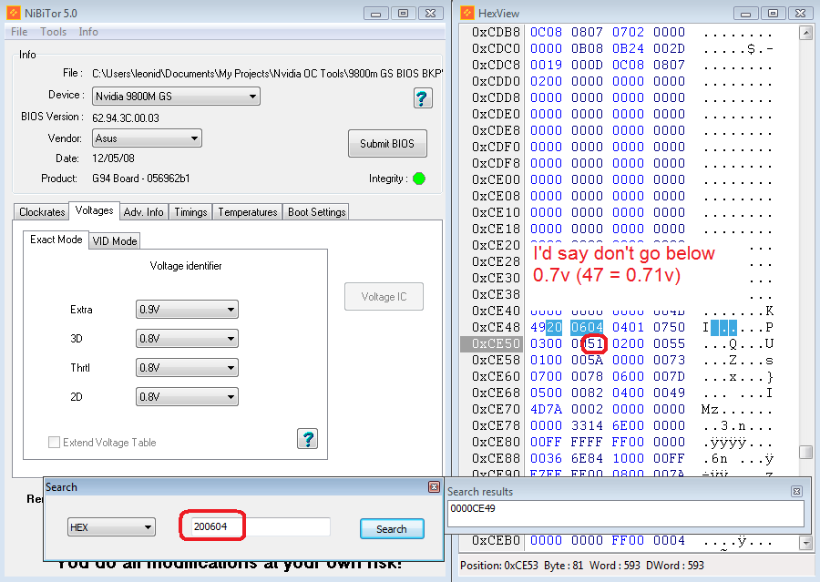Click hex value 0C08 in row 0xCDB8
This screenshot has height=582, width=820.
pyautogui.click(x=546, y=33)
